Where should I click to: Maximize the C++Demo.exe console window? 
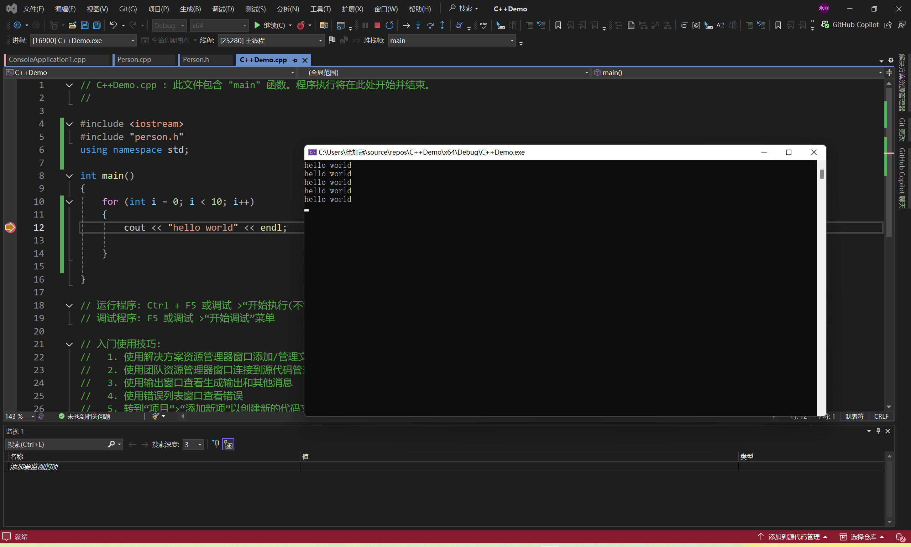click(x=789, y=152)
